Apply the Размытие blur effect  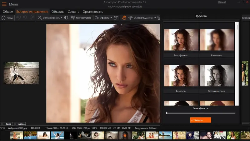(217, 40)
